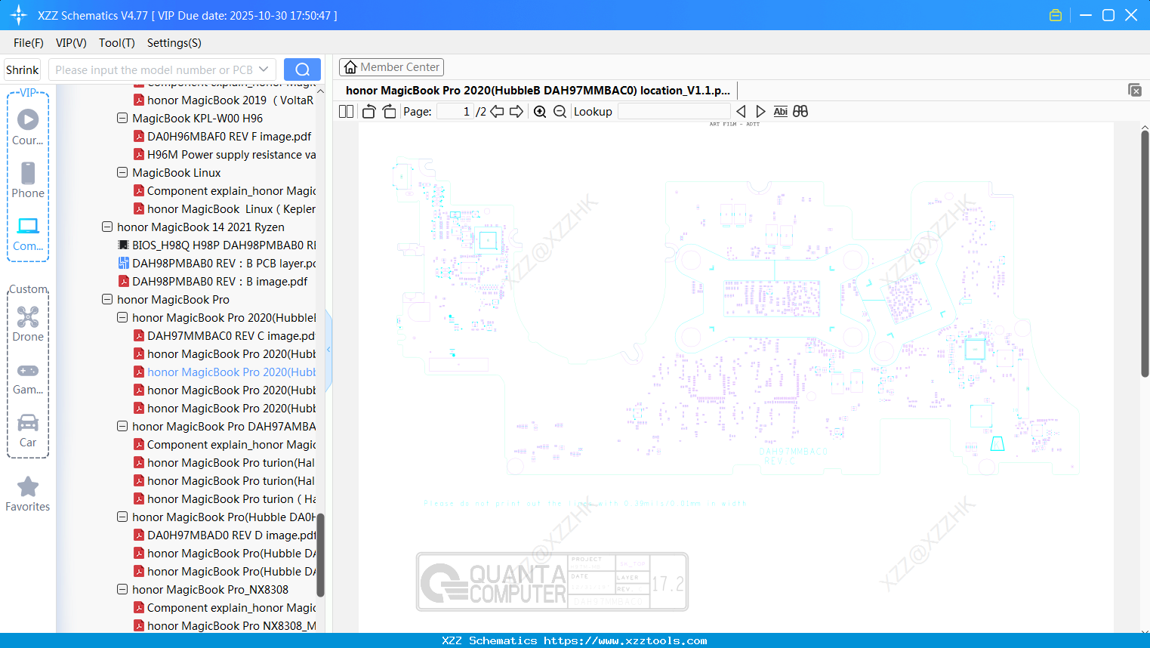1150x648 pixels.
Task: Close the open document tab panel icon
Action: (1135, 90)
